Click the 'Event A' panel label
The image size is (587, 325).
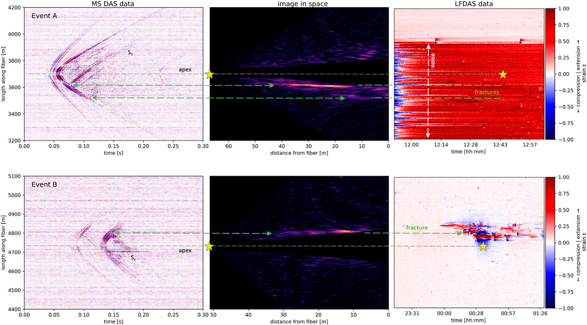44,16
